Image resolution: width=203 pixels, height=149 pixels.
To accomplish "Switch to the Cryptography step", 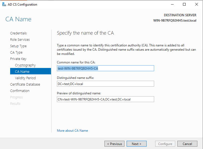I will pos(25,65).
